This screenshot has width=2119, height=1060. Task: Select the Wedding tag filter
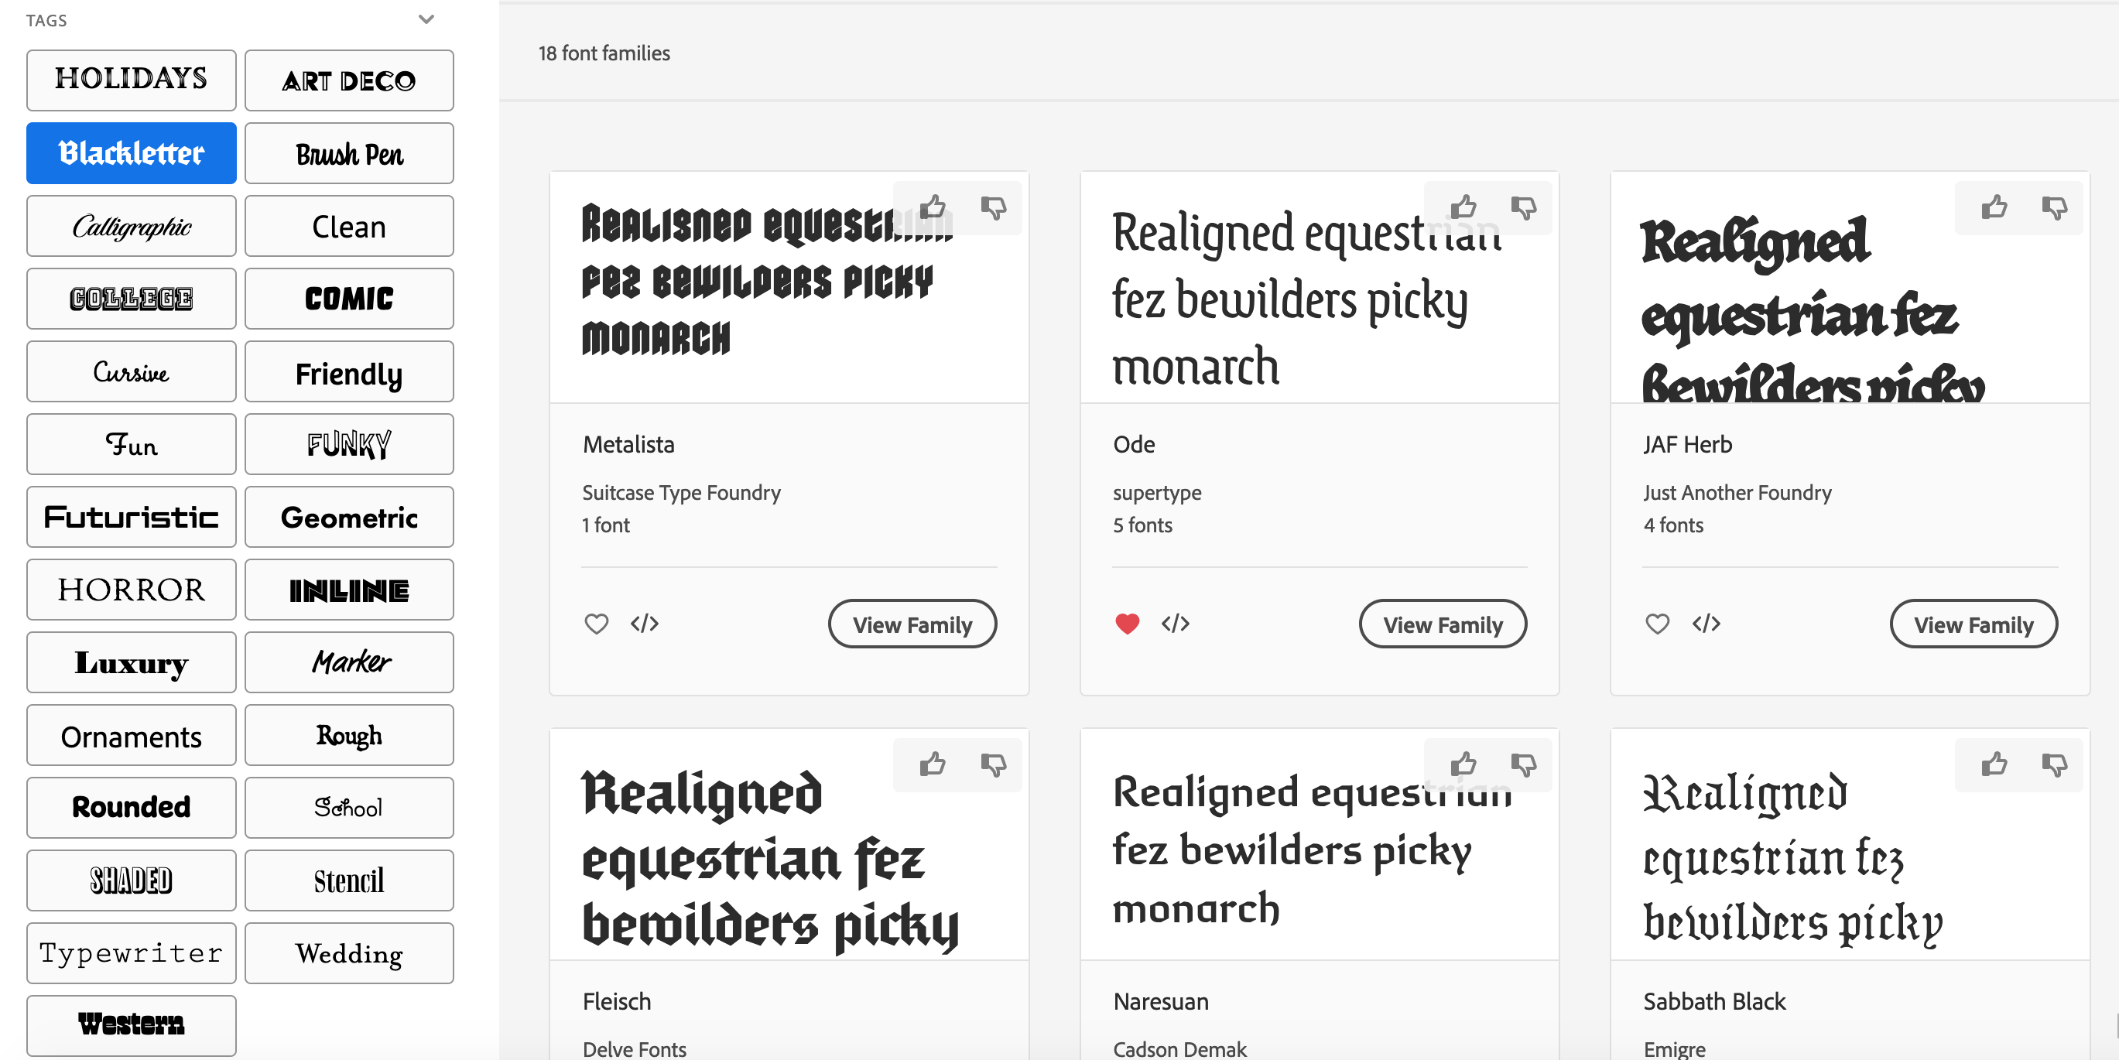[349, 953]
